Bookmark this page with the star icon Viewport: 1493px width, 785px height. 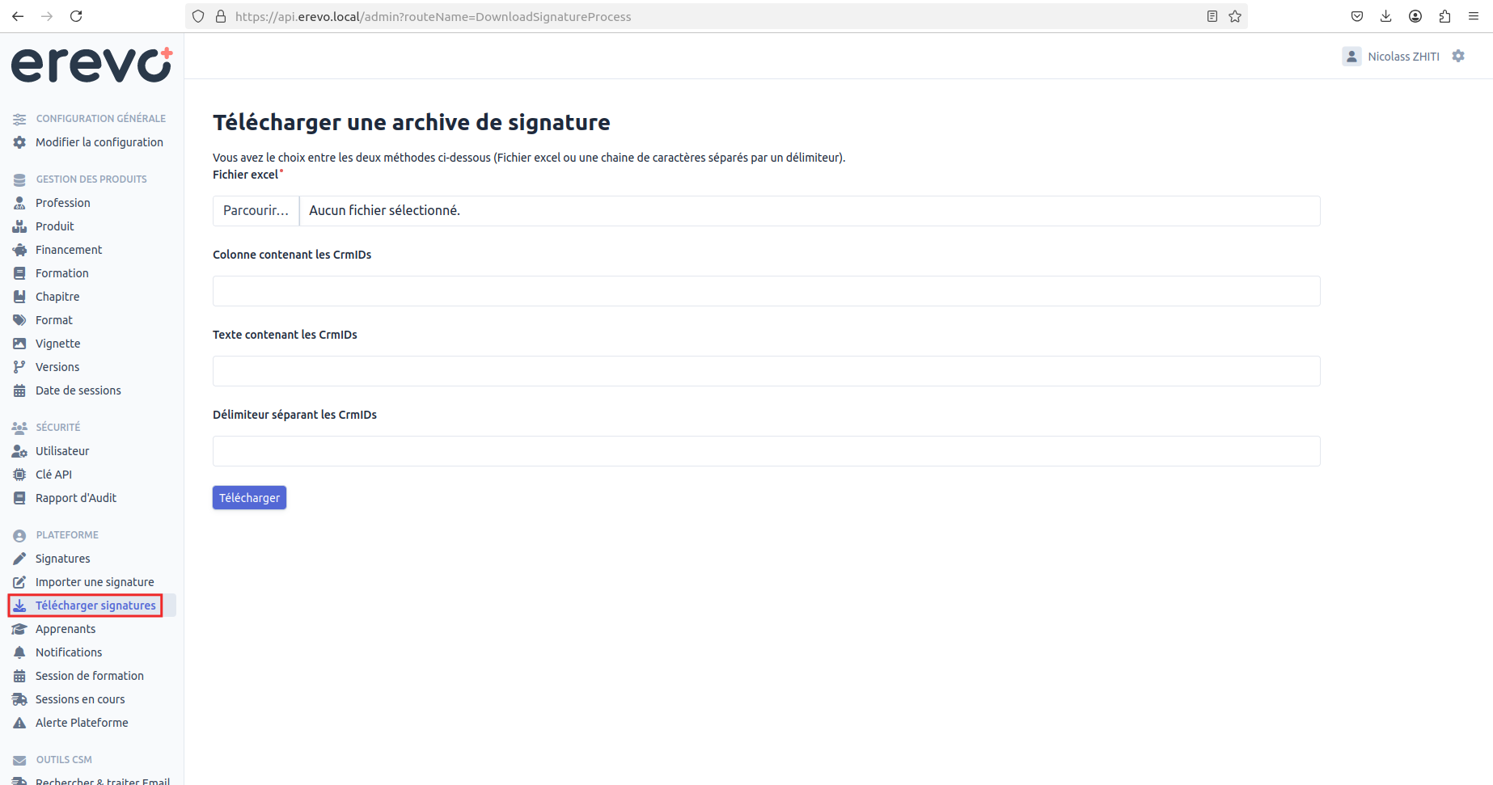pos(1235,16)
